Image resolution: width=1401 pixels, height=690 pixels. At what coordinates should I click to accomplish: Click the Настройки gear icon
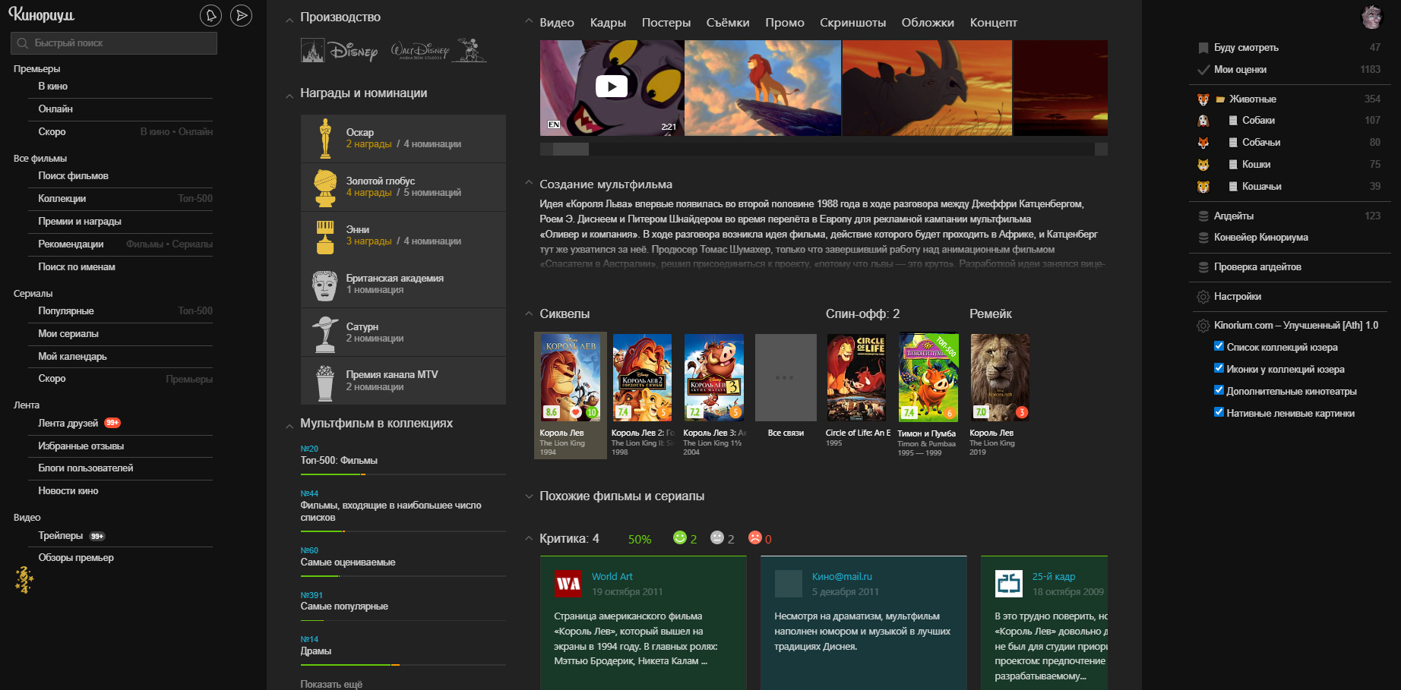point(1203,297)
